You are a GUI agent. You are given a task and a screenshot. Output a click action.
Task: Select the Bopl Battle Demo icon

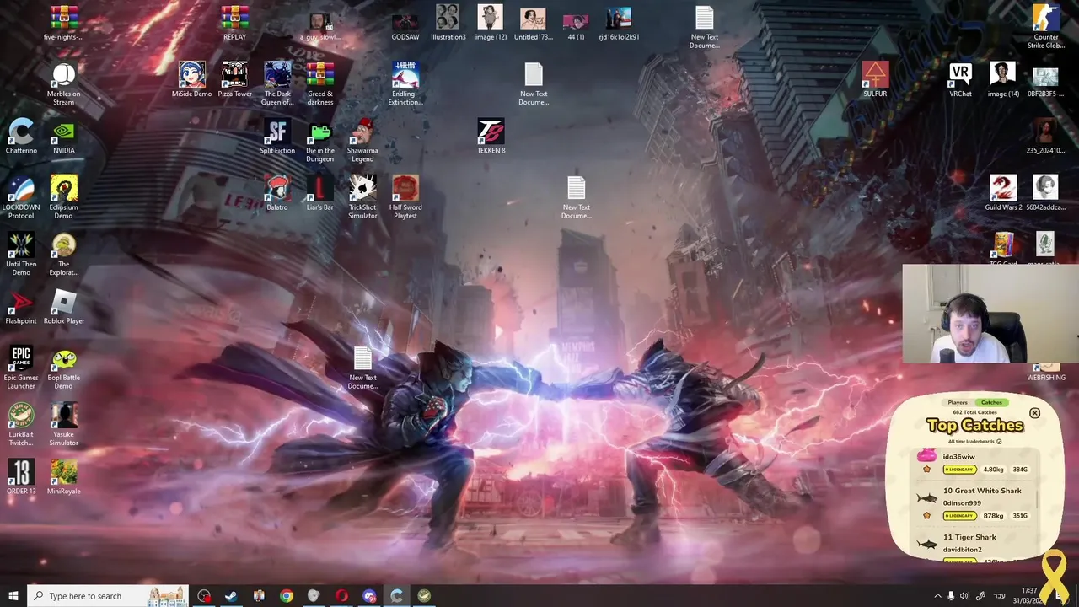point(64,368)
